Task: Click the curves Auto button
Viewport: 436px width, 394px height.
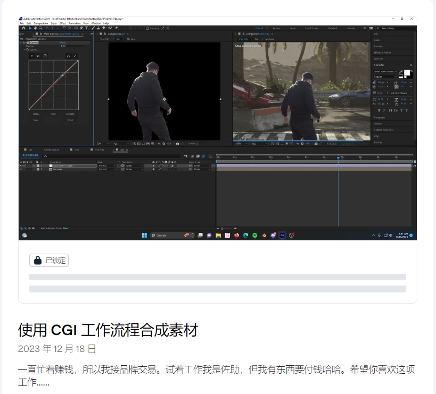Action: point(53,114)
